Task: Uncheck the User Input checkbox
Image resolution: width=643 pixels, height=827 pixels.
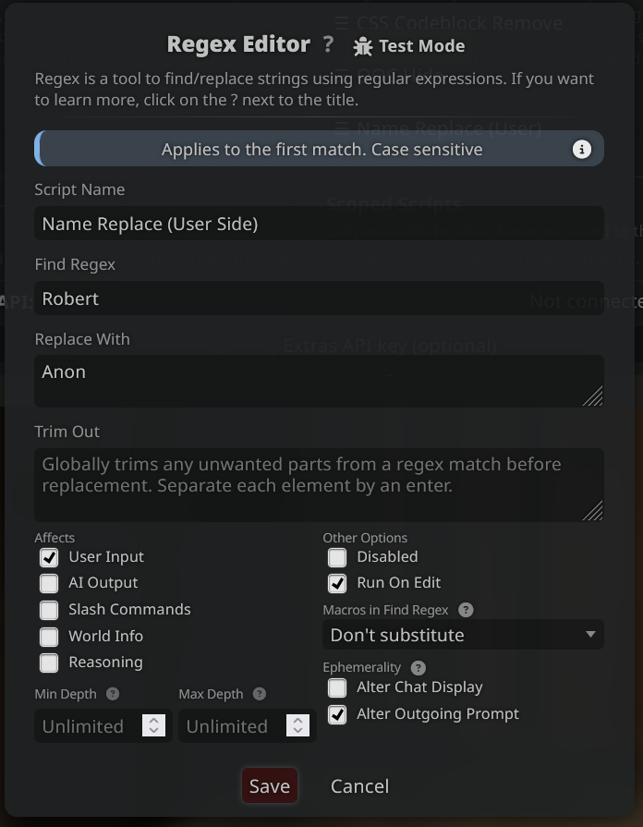Action: pyautogui.click(x=49, y=557)
